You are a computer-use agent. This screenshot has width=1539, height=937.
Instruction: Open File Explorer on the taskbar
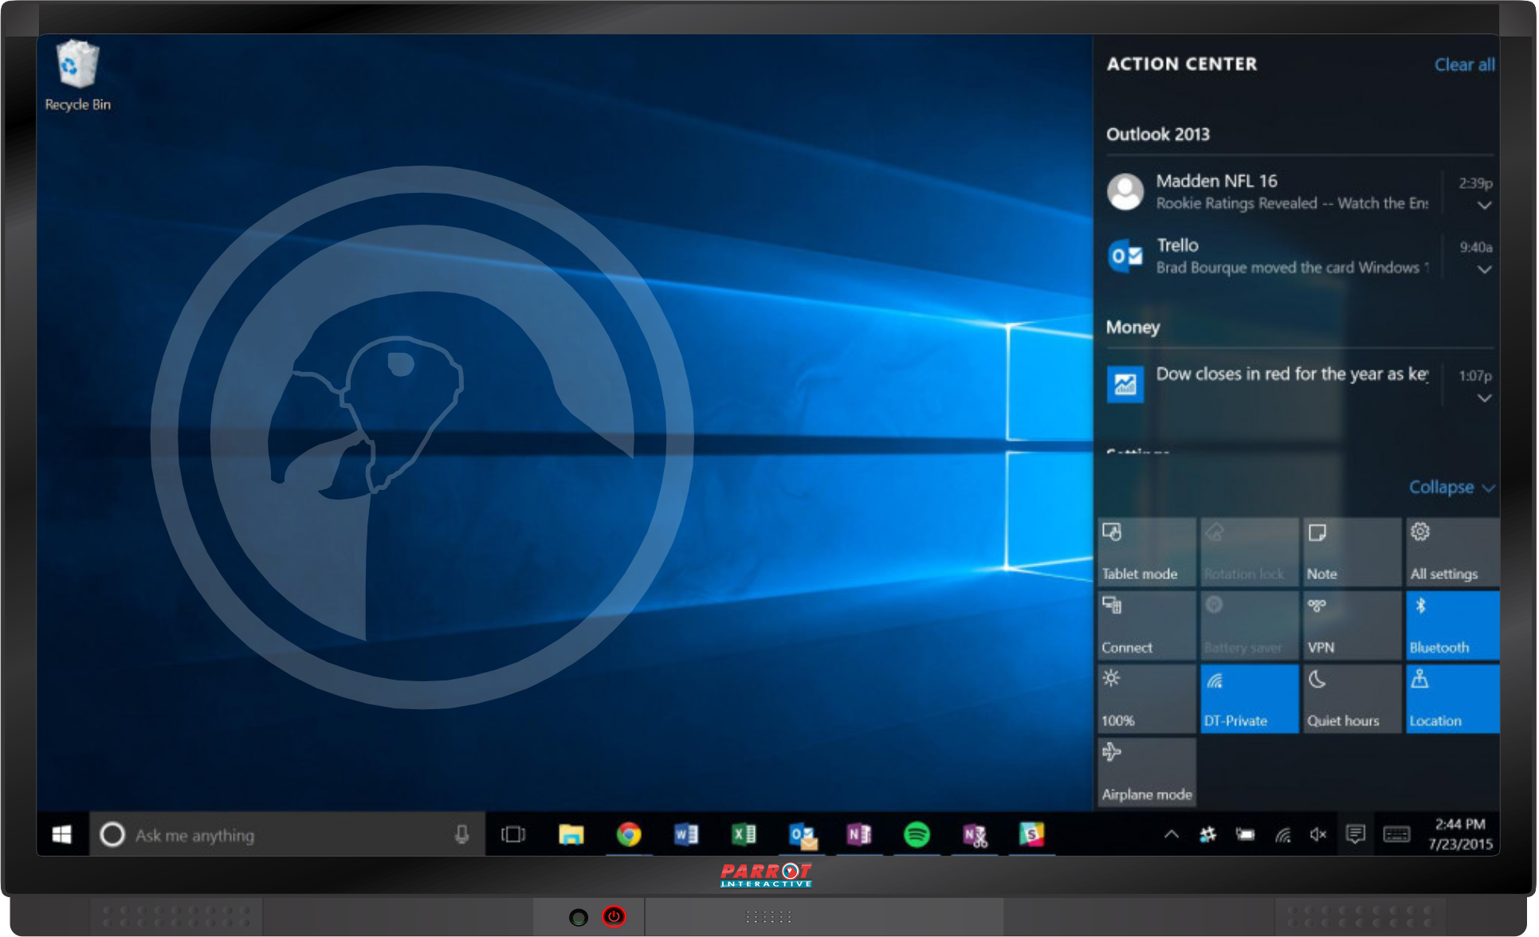pos(571,834)
